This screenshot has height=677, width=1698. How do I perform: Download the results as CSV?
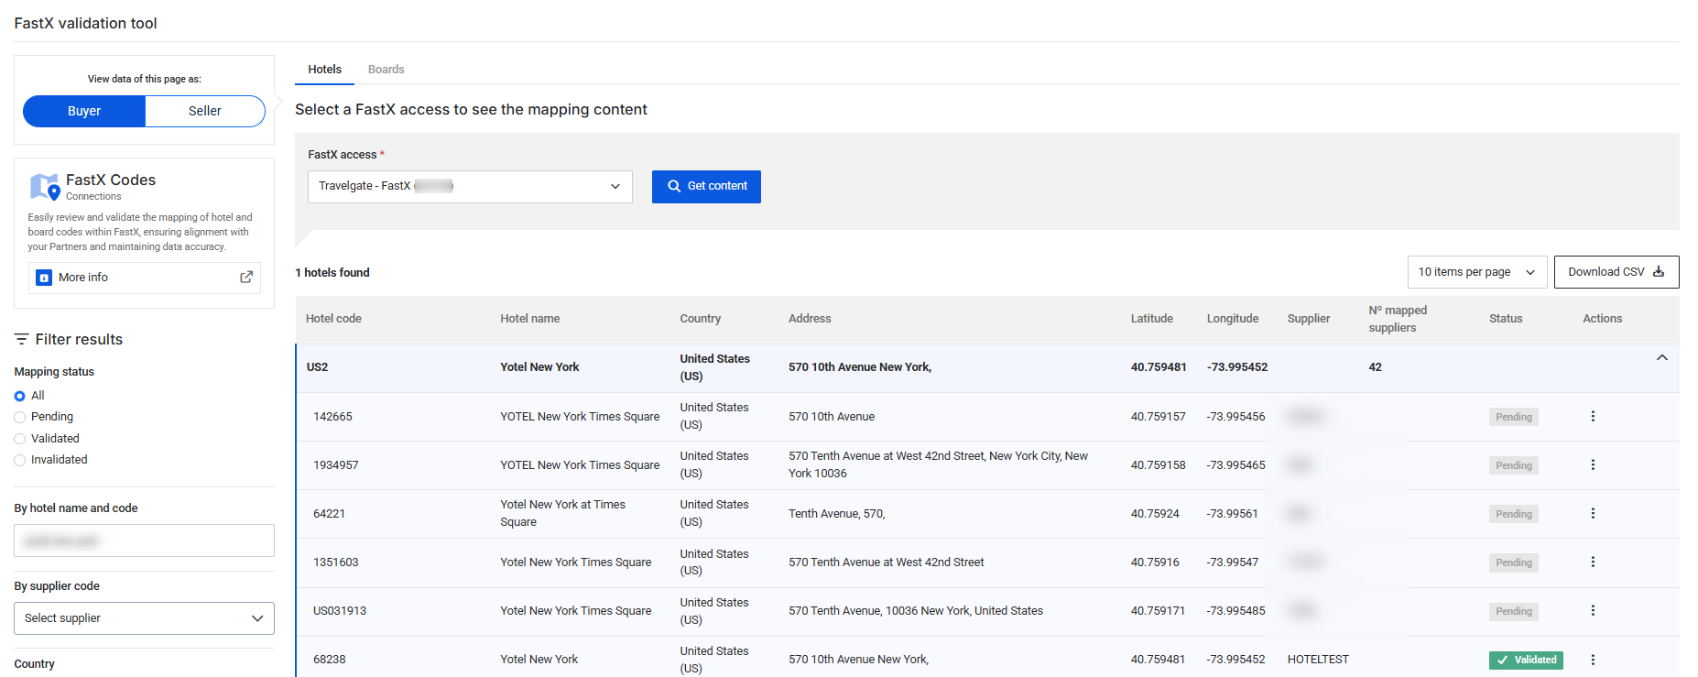click(x=1616, y=272)
